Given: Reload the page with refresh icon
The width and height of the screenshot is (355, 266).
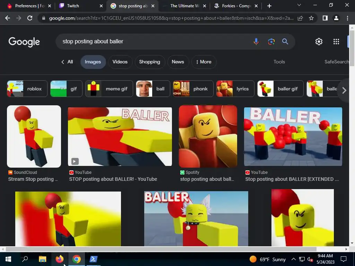Looking at the screenshot, I should 30,18.
